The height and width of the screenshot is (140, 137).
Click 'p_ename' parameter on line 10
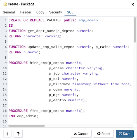click(x=56, y=68)
